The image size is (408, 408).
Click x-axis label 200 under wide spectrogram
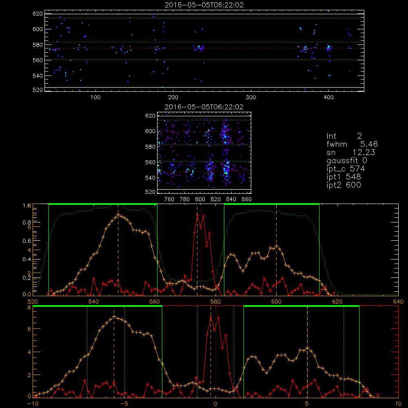(x=173, y=98)
